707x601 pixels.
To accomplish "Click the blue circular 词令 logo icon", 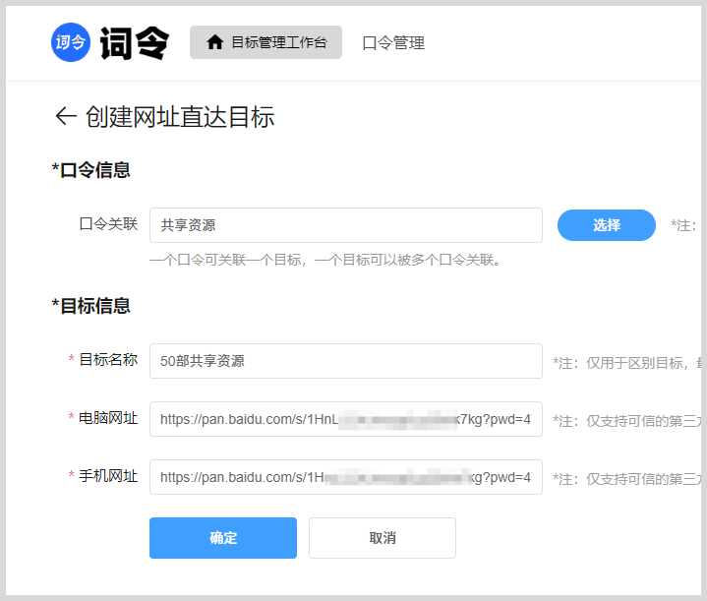I will tap(71, 42).
